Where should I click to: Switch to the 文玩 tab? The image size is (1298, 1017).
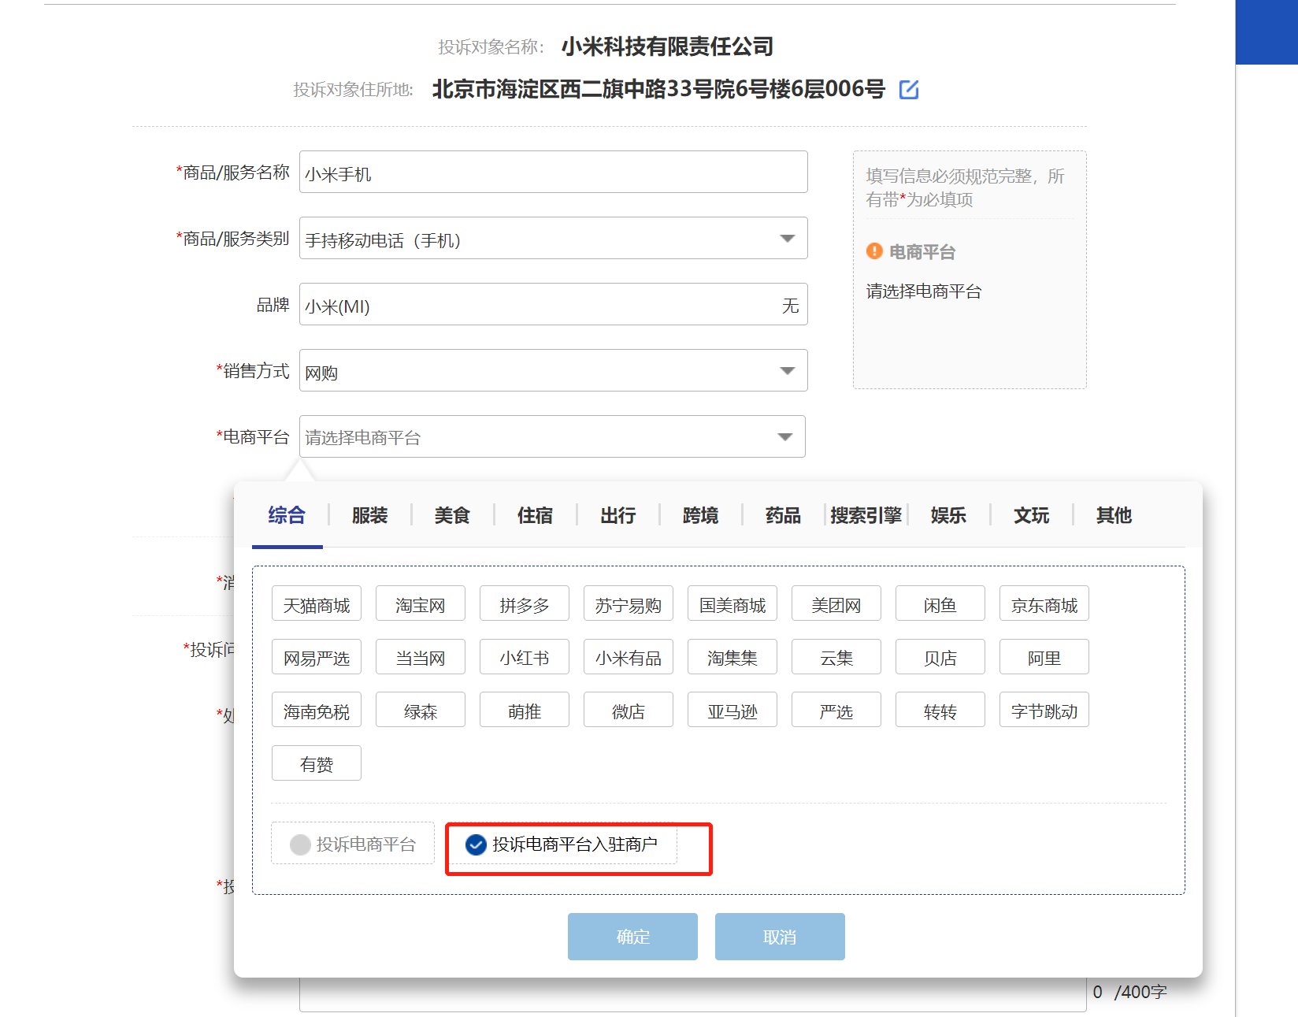1031,515
